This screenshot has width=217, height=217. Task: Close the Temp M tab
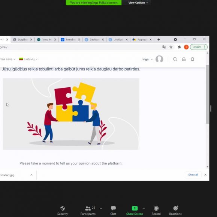point(55,40)
